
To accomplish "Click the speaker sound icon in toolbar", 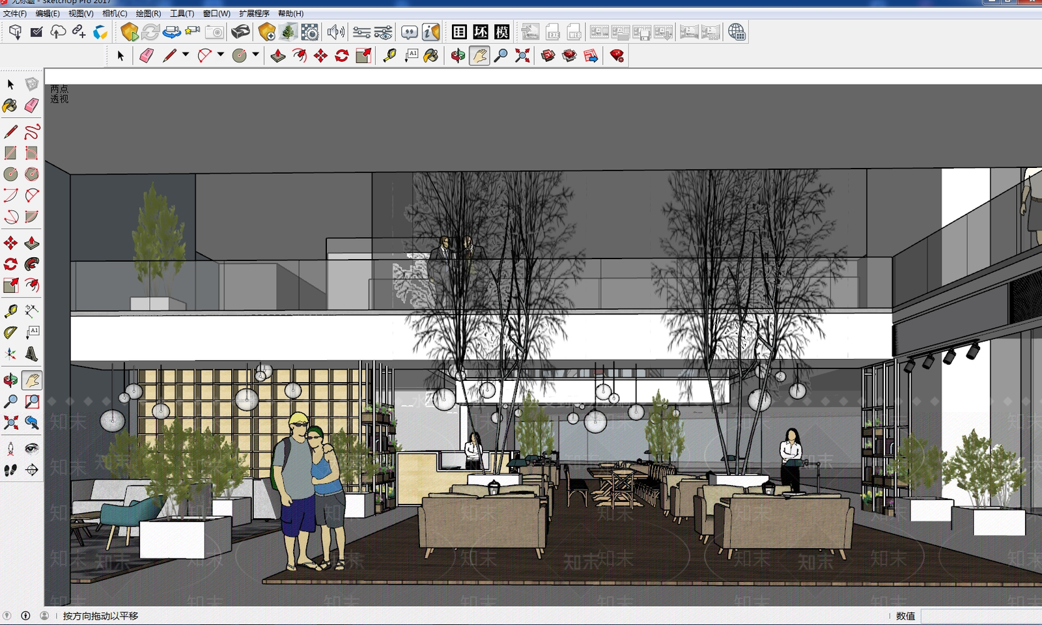I will pos(336,32).
